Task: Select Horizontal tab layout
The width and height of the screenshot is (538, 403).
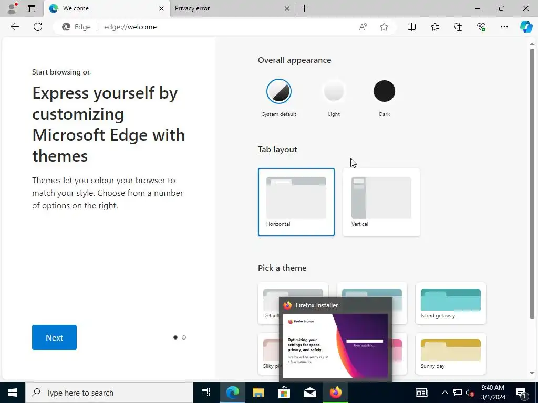Action: (x=296, y=202)
